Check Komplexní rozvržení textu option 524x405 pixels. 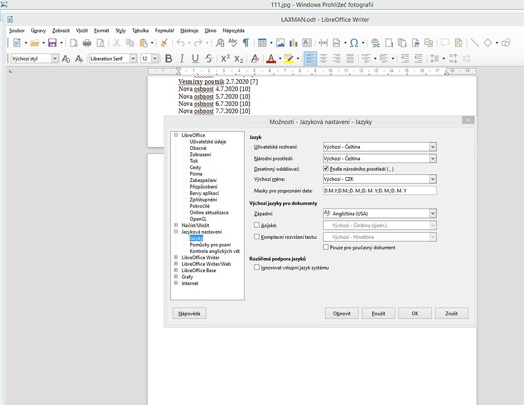257,237
